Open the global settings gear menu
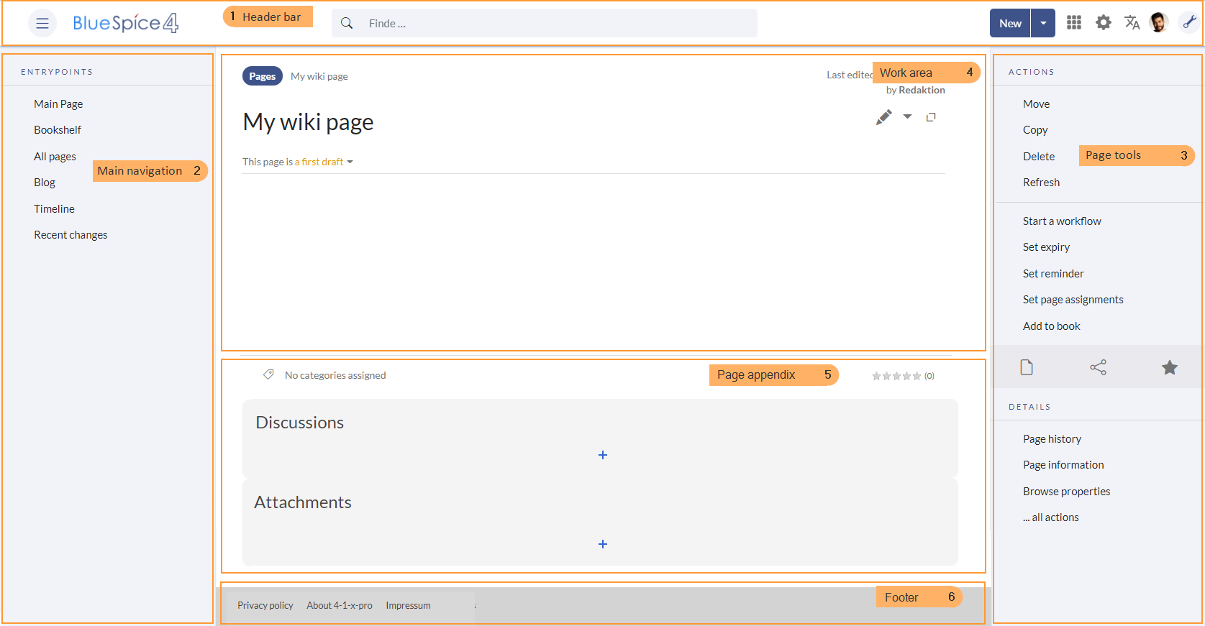Screen dimensions: 1205x626 1104,23
